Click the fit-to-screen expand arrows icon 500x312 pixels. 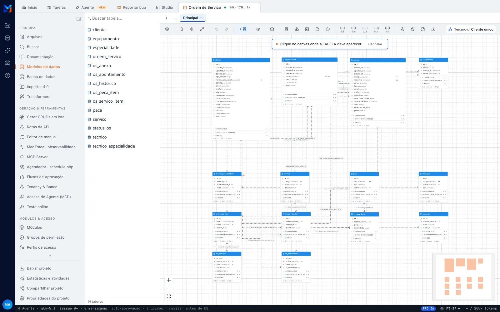tap(202, 29)
